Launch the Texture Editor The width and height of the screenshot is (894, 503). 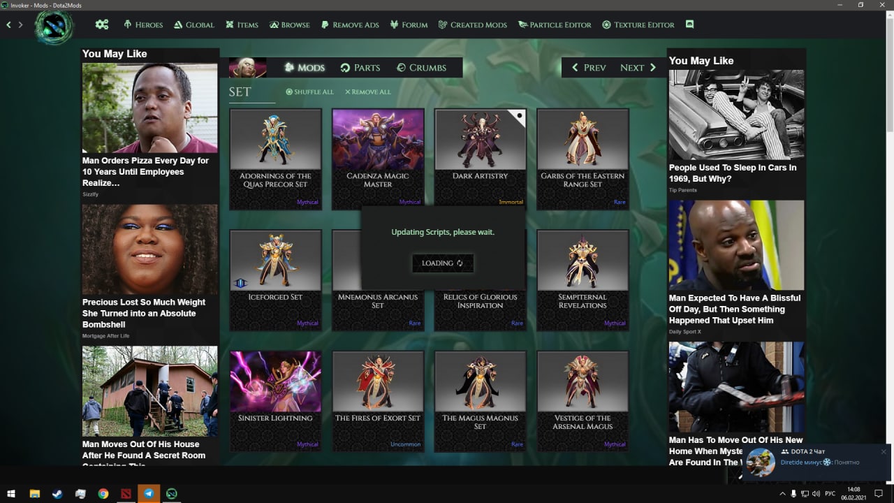click(x=638, y=24)
